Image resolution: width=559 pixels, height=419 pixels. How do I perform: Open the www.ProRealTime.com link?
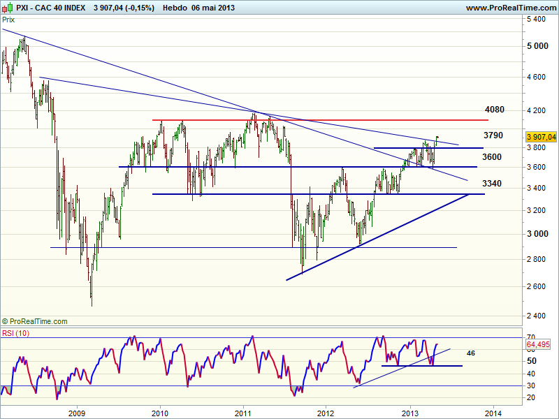(509, 8)
